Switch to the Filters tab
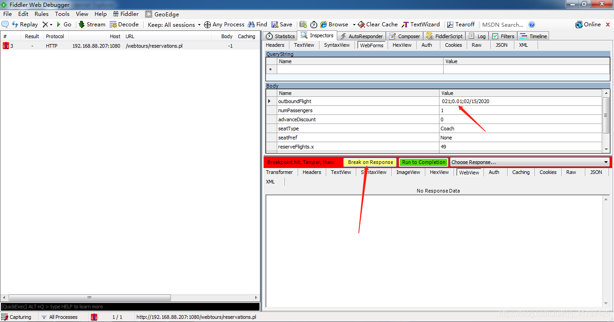Image resolution: width=614 pixels, height=322 pixels. tap(504, 36)
